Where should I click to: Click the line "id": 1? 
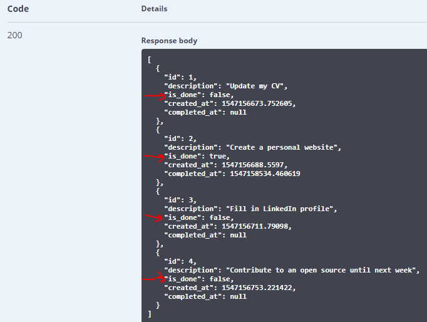coord(180,77)
